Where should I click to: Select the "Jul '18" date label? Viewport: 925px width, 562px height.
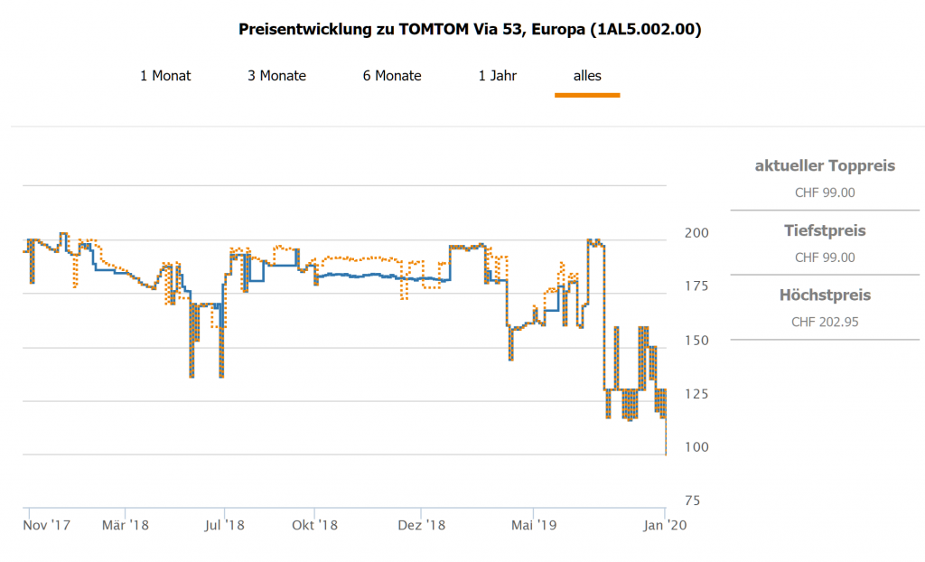223,524
